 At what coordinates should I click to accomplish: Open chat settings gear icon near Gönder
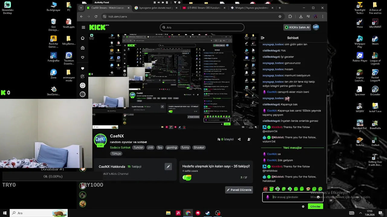[303, 206]
